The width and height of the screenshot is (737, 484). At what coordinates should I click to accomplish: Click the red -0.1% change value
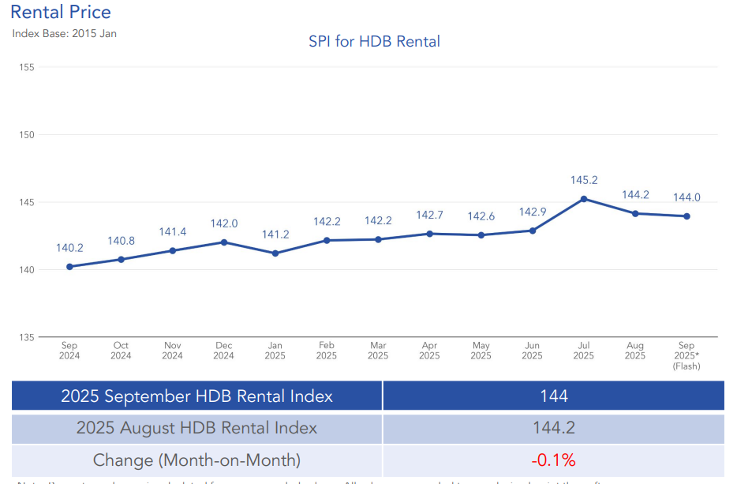pos(554,460)
